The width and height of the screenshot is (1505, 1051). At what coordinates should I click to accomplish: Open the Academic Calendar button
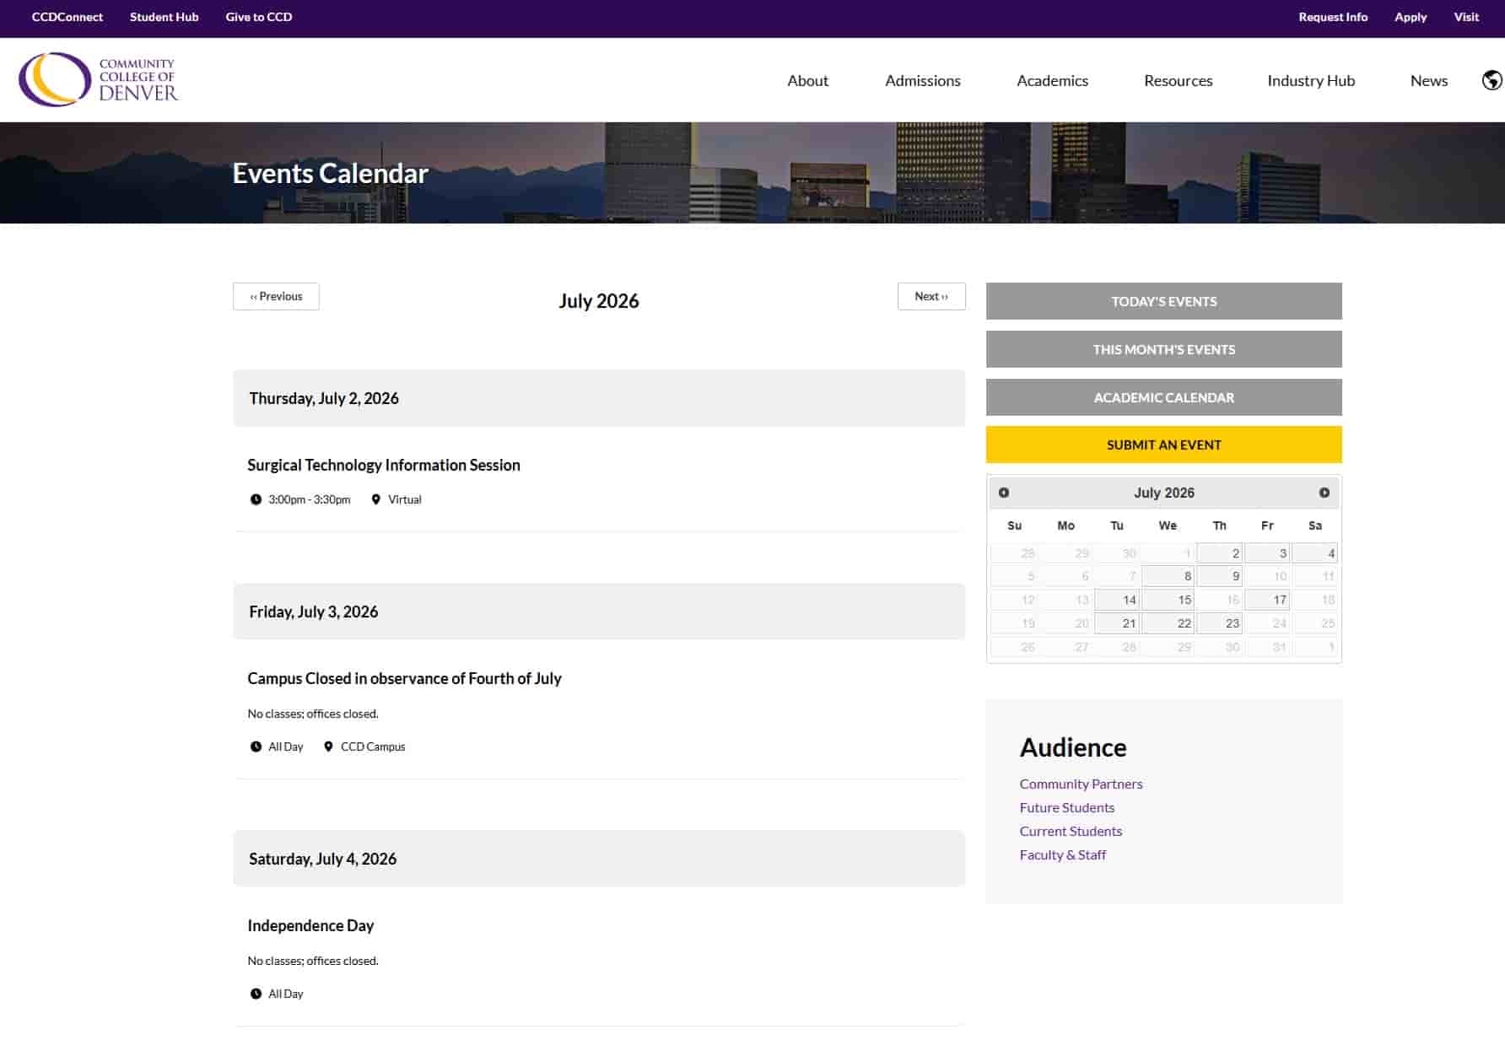pos(1163,397)
